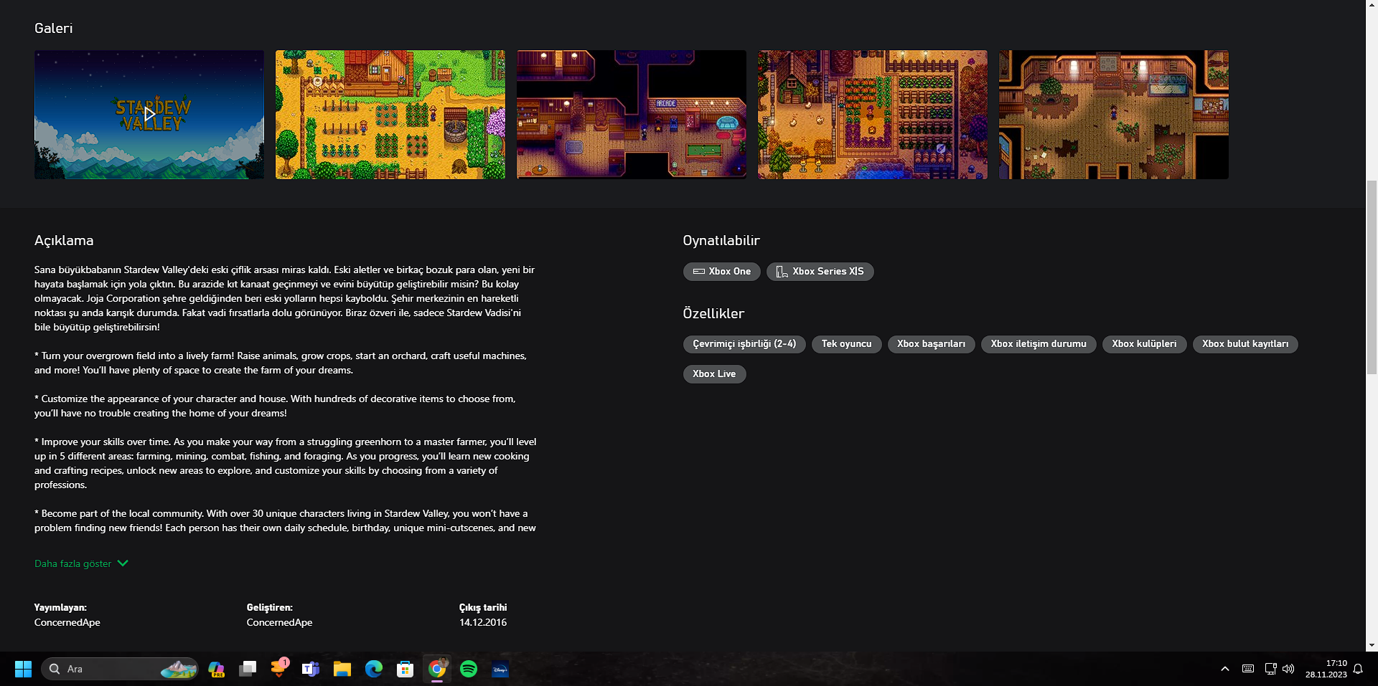
Task: Click the Yayımlayan: label
Action: (60, 607)
